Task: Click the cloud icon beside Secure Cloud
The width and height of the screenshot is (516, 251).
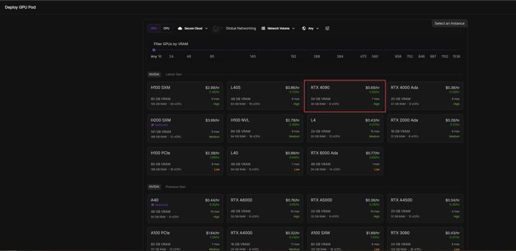Action: [x=180, y=28]
